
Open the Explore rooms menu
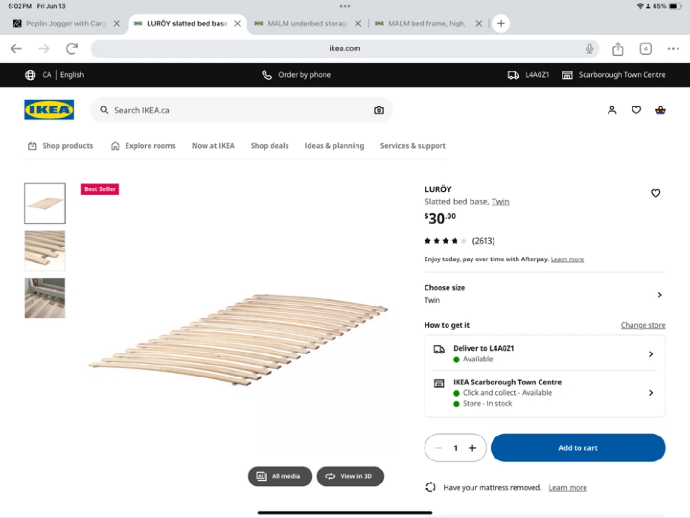(x=143, y=146)
